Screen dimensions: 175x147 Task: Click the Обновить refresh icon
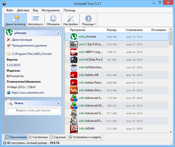[x=53, y=20]
